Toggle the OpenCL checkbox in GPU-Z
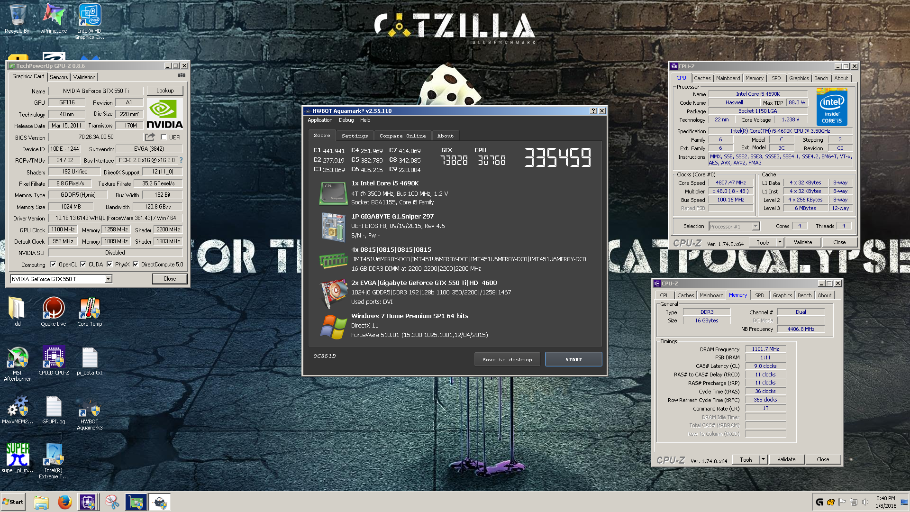The height and width of the screenshot is (512, 910). (x=53, y=265)
